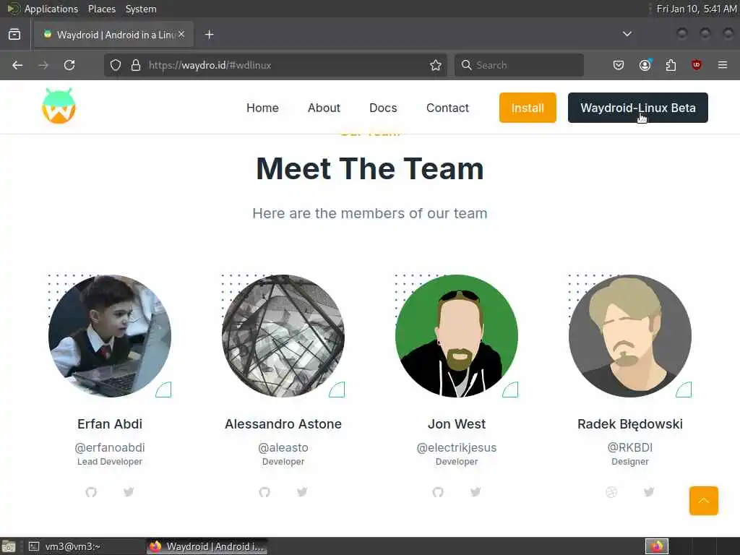Open the Home nav link
The width and height of the screenshot is (740, 555).
point(262,108)
